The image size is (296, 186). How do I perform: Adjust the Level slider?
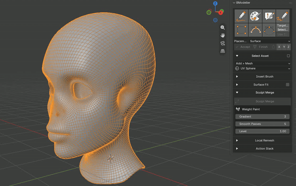262,131
